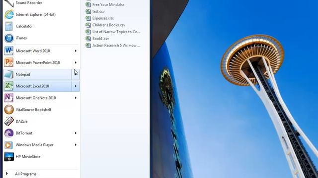This screenshot has width=318, height=178.
Task: Click the Microsoft Word 2010 icon
Action: [9, 50]
